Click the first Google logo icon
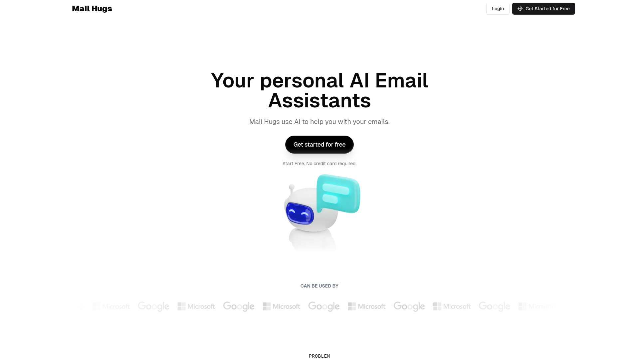The width and height of the screenshot is (639, 359). pos(154,306)
